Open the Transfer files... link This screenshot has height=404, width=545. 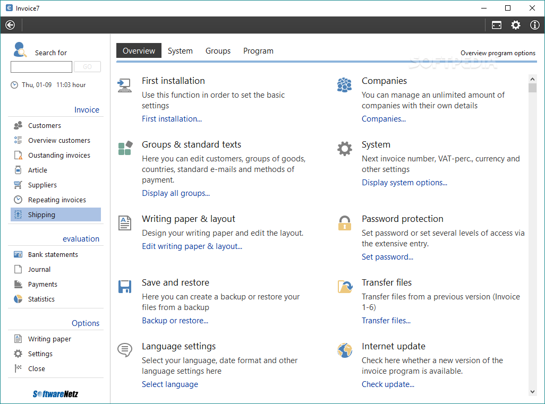coord(386,321)
